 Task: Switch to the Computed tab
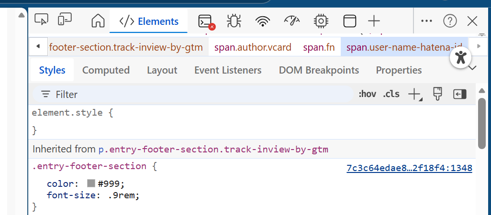tap(106, 70)
